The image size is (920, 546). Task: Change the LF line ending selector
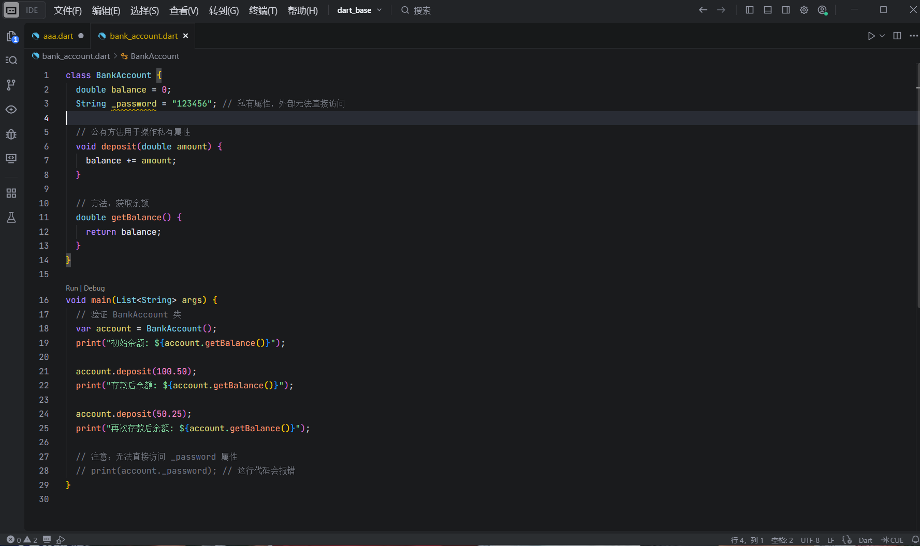[x=830, y=540]
